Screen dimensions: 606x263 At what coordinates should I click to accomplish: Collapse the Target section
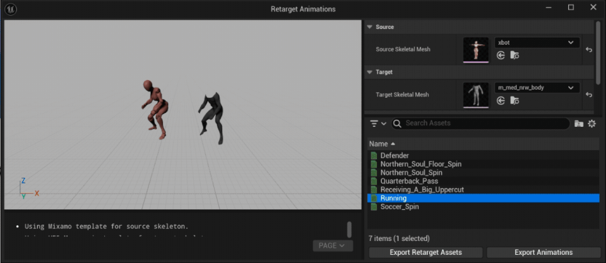tap(370, 72)
